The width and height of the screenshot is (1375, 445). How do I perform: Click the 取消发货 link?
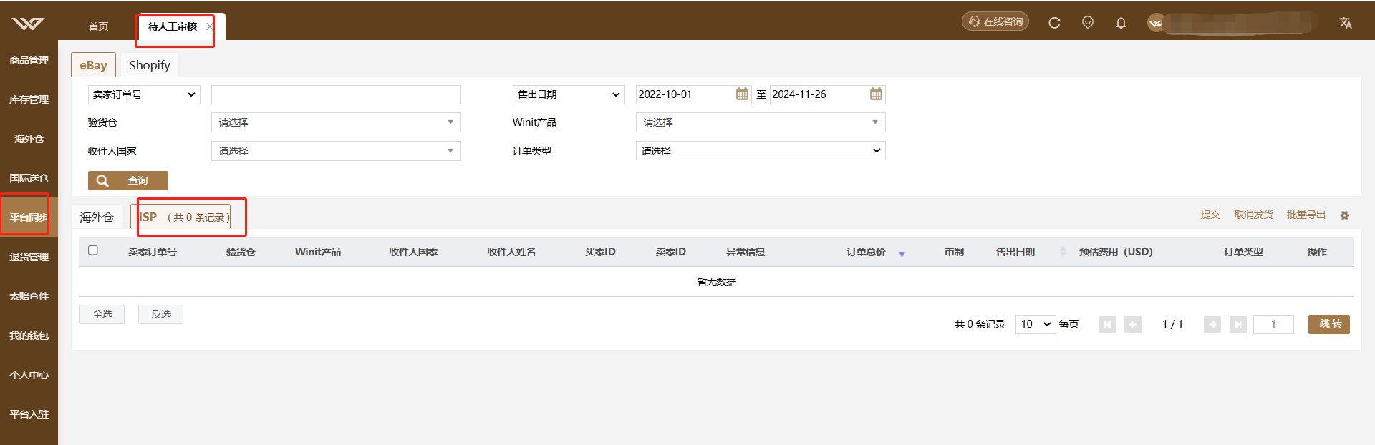1253,215
